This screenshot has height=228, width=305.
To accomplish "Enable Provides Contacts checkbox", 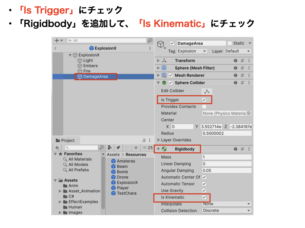I will click(204, 107).
